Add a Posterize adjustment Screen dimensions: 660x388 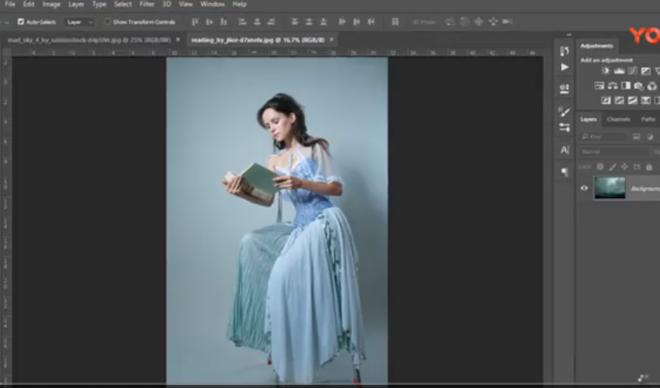(619, 100)
